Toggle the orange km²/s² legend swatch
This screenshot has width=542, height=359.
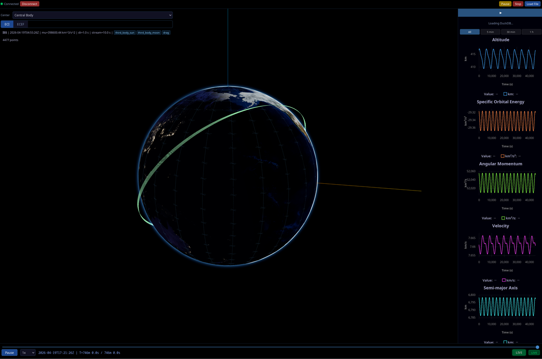click(x=502, y=156)
